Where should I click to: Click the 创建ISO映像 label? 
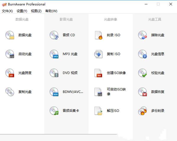(x=116, y=73)
